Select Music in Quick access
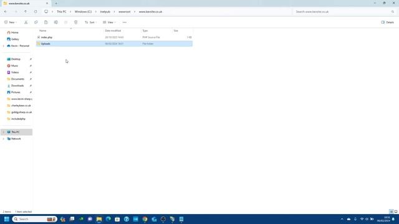 [14, 66]
